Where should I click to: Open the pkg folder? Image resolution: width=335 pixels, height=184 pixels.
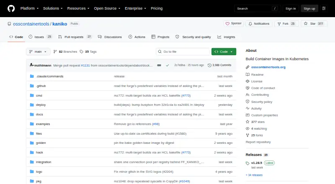39,181
